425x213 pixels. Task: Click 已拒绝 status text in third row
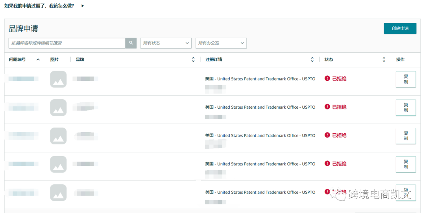click(339, 135)
